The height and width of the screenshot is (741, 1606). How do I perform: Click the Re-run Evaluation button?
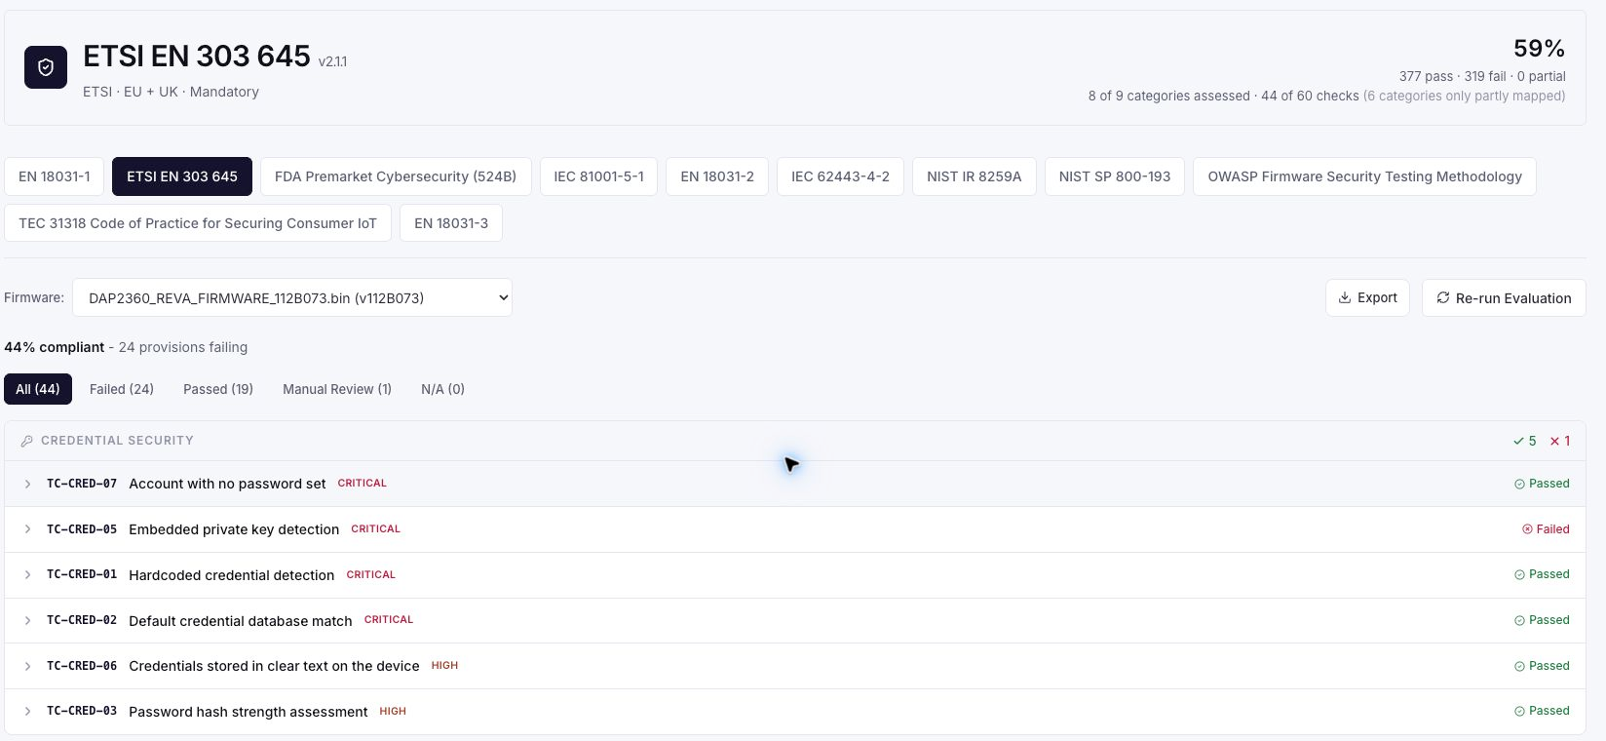[x=1504, y=297]
